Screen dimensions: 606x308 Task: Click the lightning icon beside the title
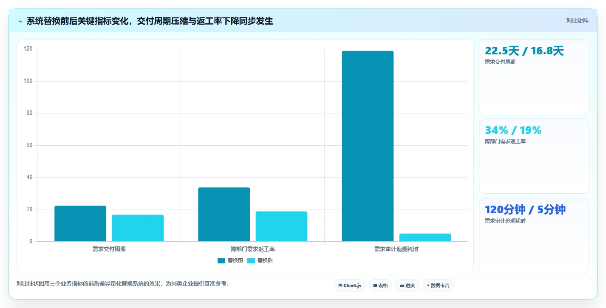pyautogui.click(x=20, y=21)
